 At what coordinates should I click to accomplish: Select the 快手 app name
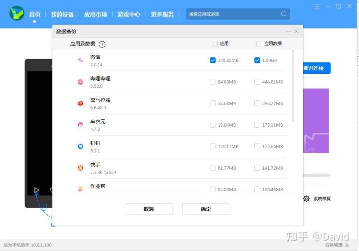[x=95, y=165]
